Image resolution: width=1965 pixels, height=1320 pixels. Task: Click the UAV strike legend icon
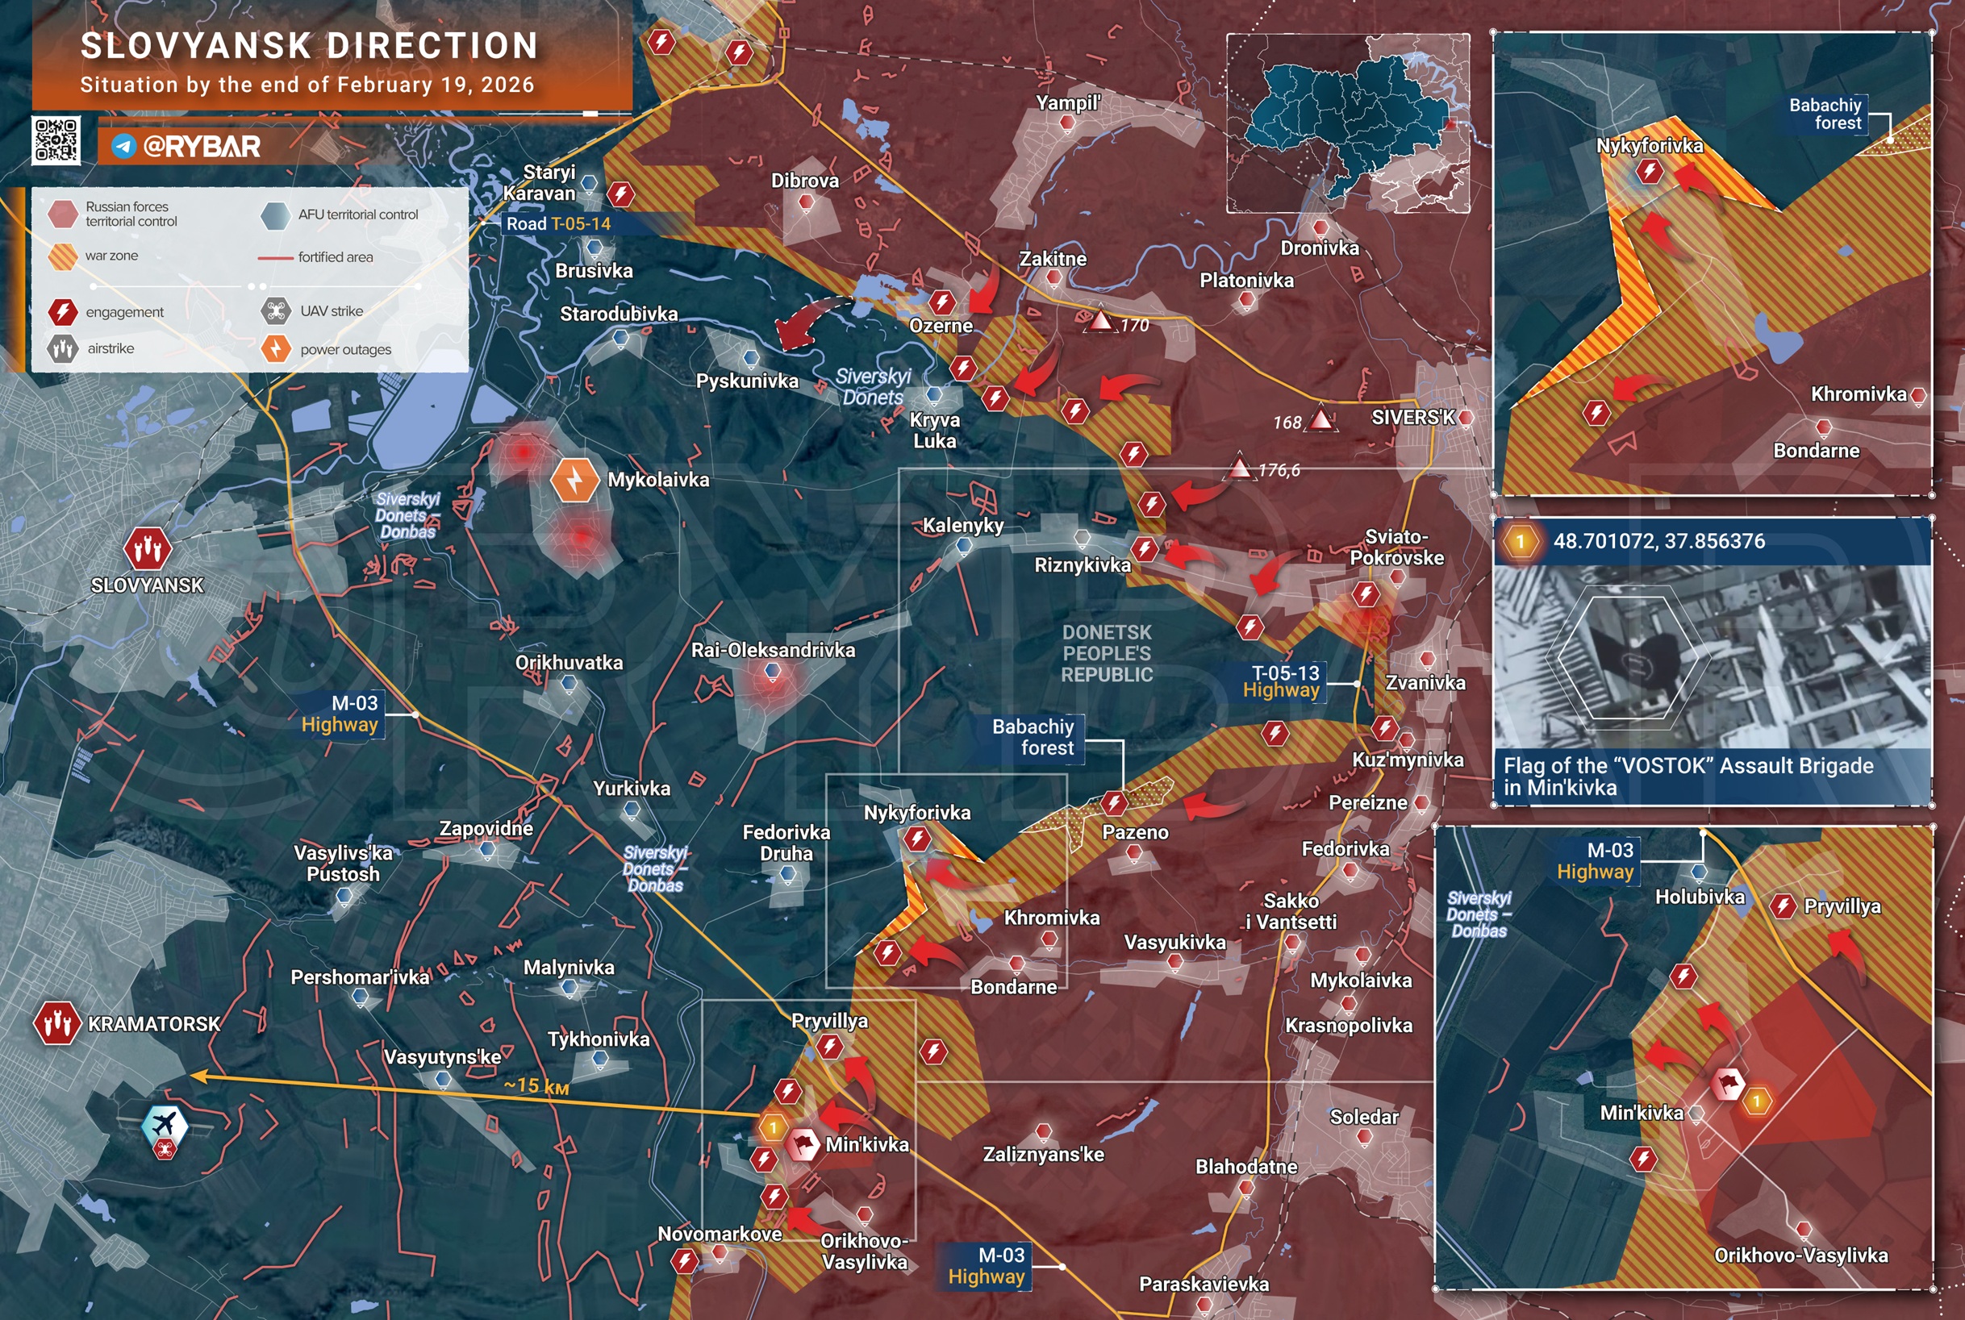tap(275, 310)
